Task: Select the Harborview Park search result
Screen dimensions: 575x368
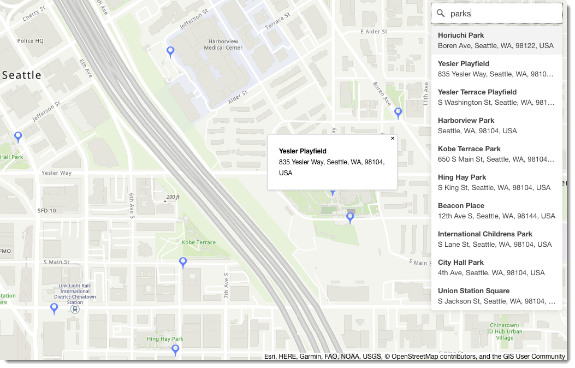Action: pyautogui.click(x=497, y=125)
